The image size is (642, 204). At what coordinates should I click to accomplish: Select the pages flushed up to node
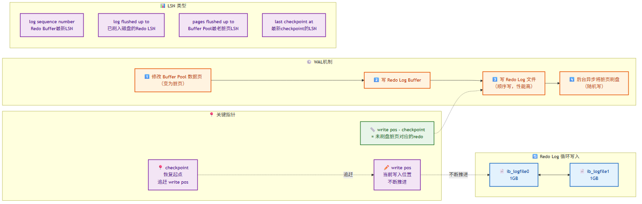[213, 25]
